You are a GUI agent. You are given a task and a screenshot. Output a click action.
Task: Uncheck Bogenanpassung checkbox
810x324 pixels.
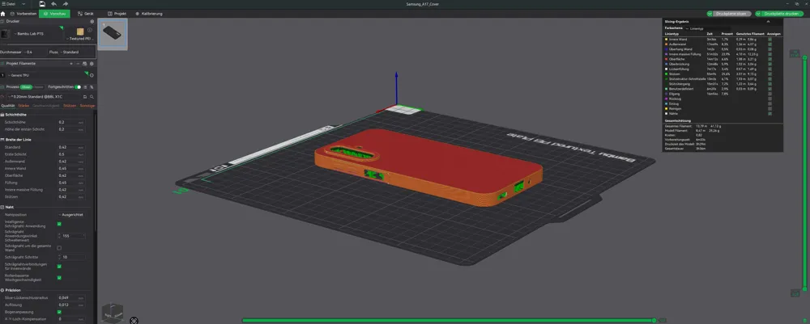click(x=59, y=312)
